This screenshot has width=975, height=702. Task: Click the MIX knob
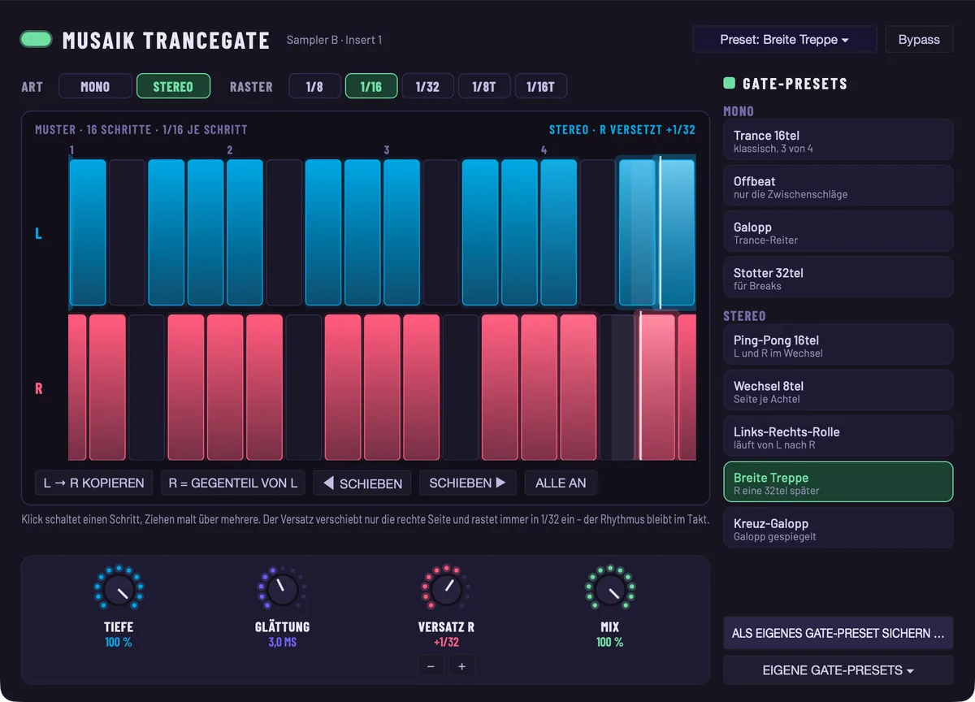coord(609,590)
